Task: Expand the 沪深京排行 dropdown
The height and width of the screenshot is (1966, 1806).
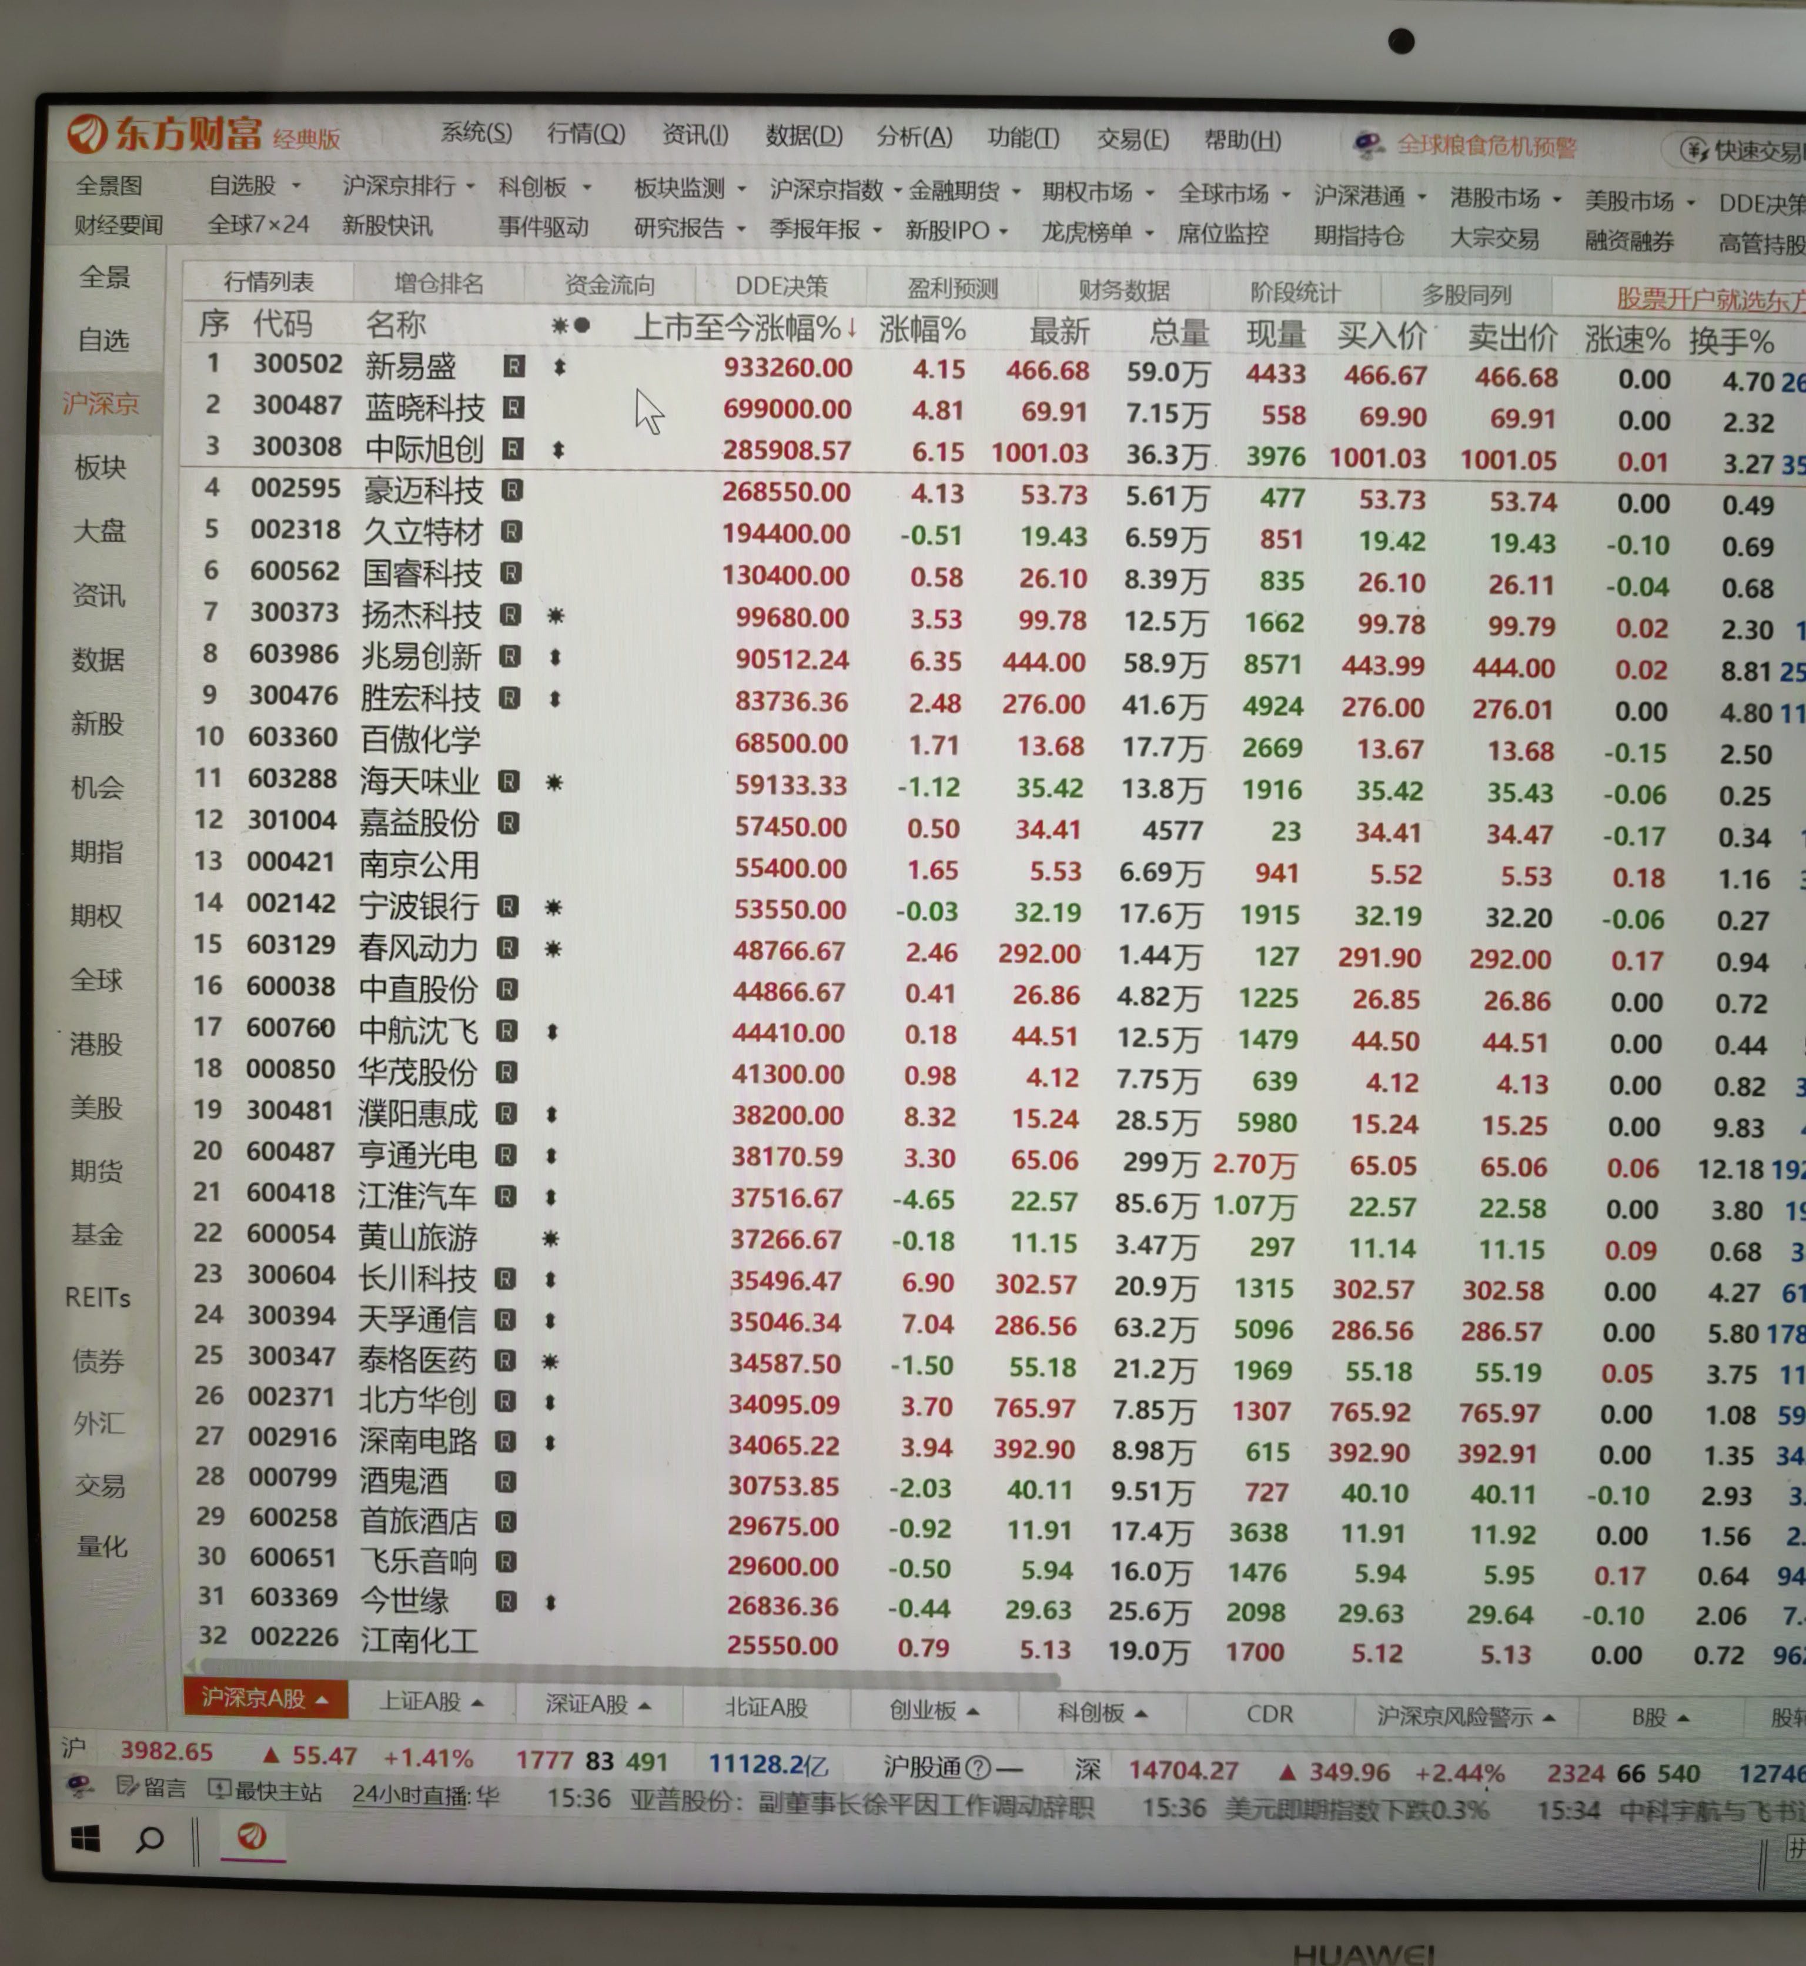Action: click(x=470, y=186)
